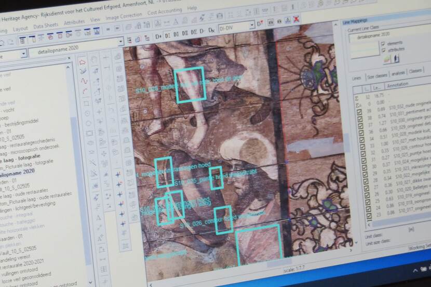431x287 pixels.
Task: Uncheck the S10_025_puntje row checkbox
Action: pyautogui.click(x=365, y=161)
